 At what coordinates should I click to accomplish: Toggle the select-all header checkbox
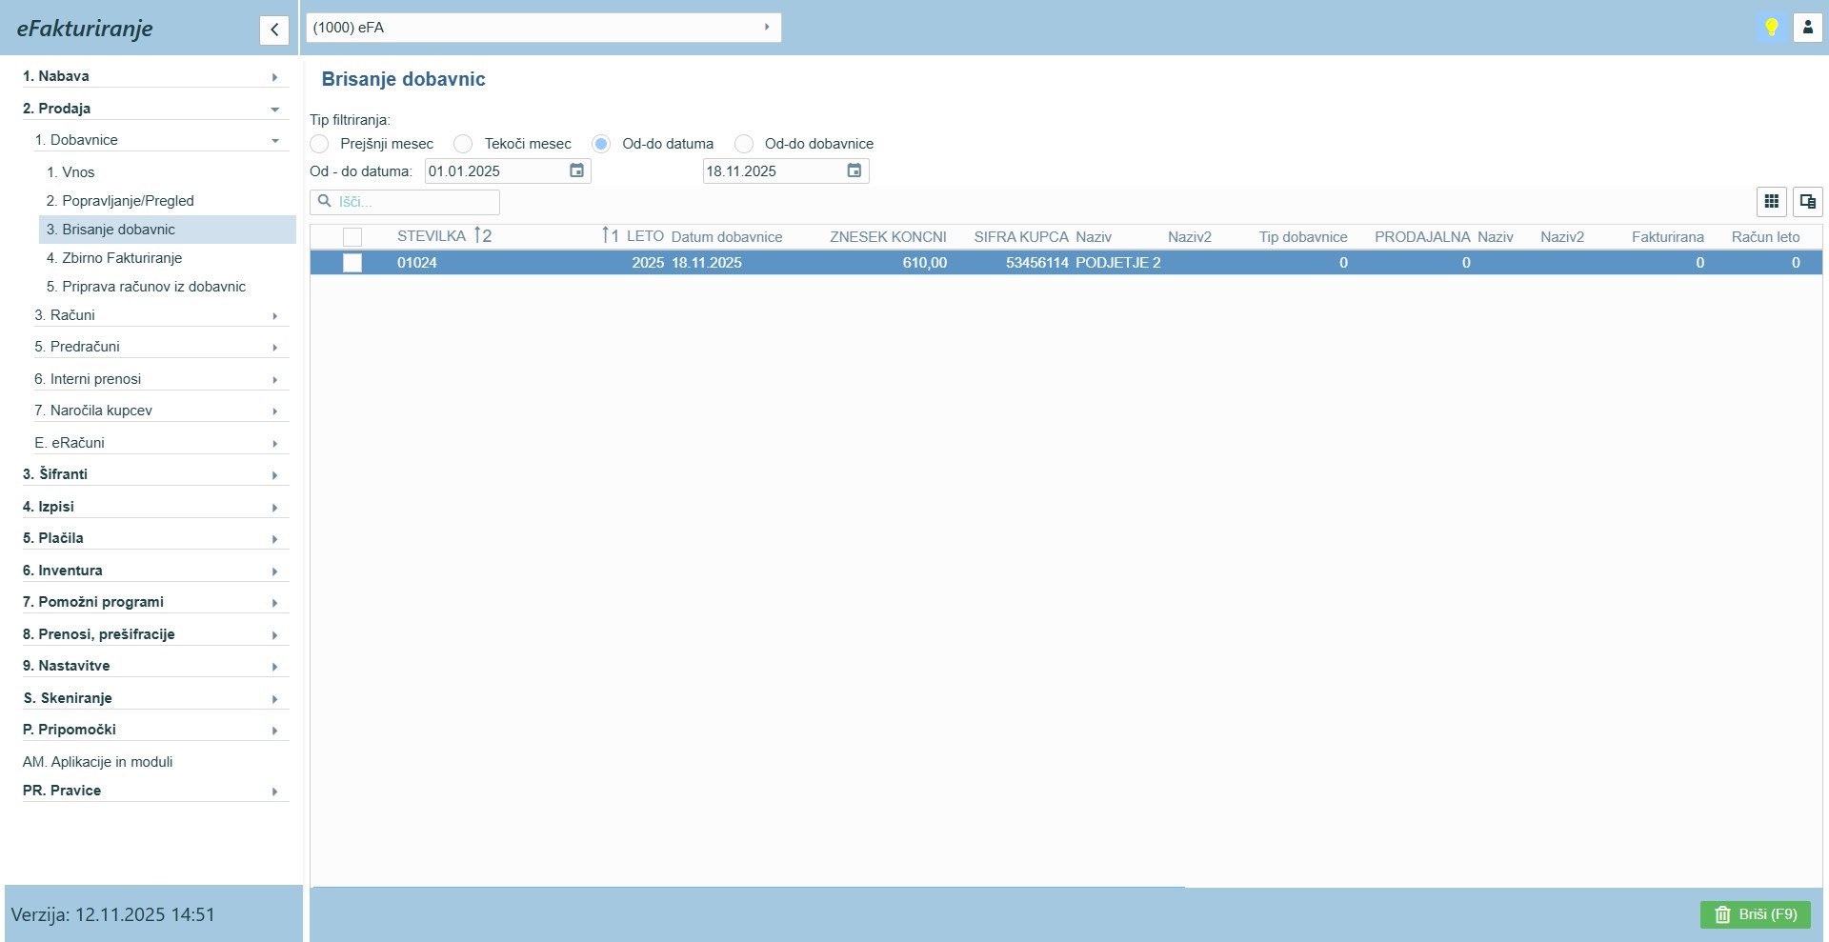tap(352, 237)
